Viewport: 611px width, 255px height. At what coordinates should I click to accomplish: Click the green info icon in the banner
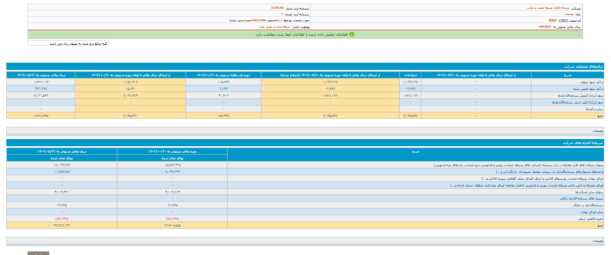coord(352,34)
